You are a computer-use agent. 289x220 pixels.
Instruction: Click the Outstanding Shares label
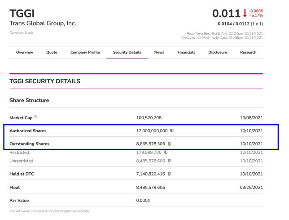[x=29, y=144]
